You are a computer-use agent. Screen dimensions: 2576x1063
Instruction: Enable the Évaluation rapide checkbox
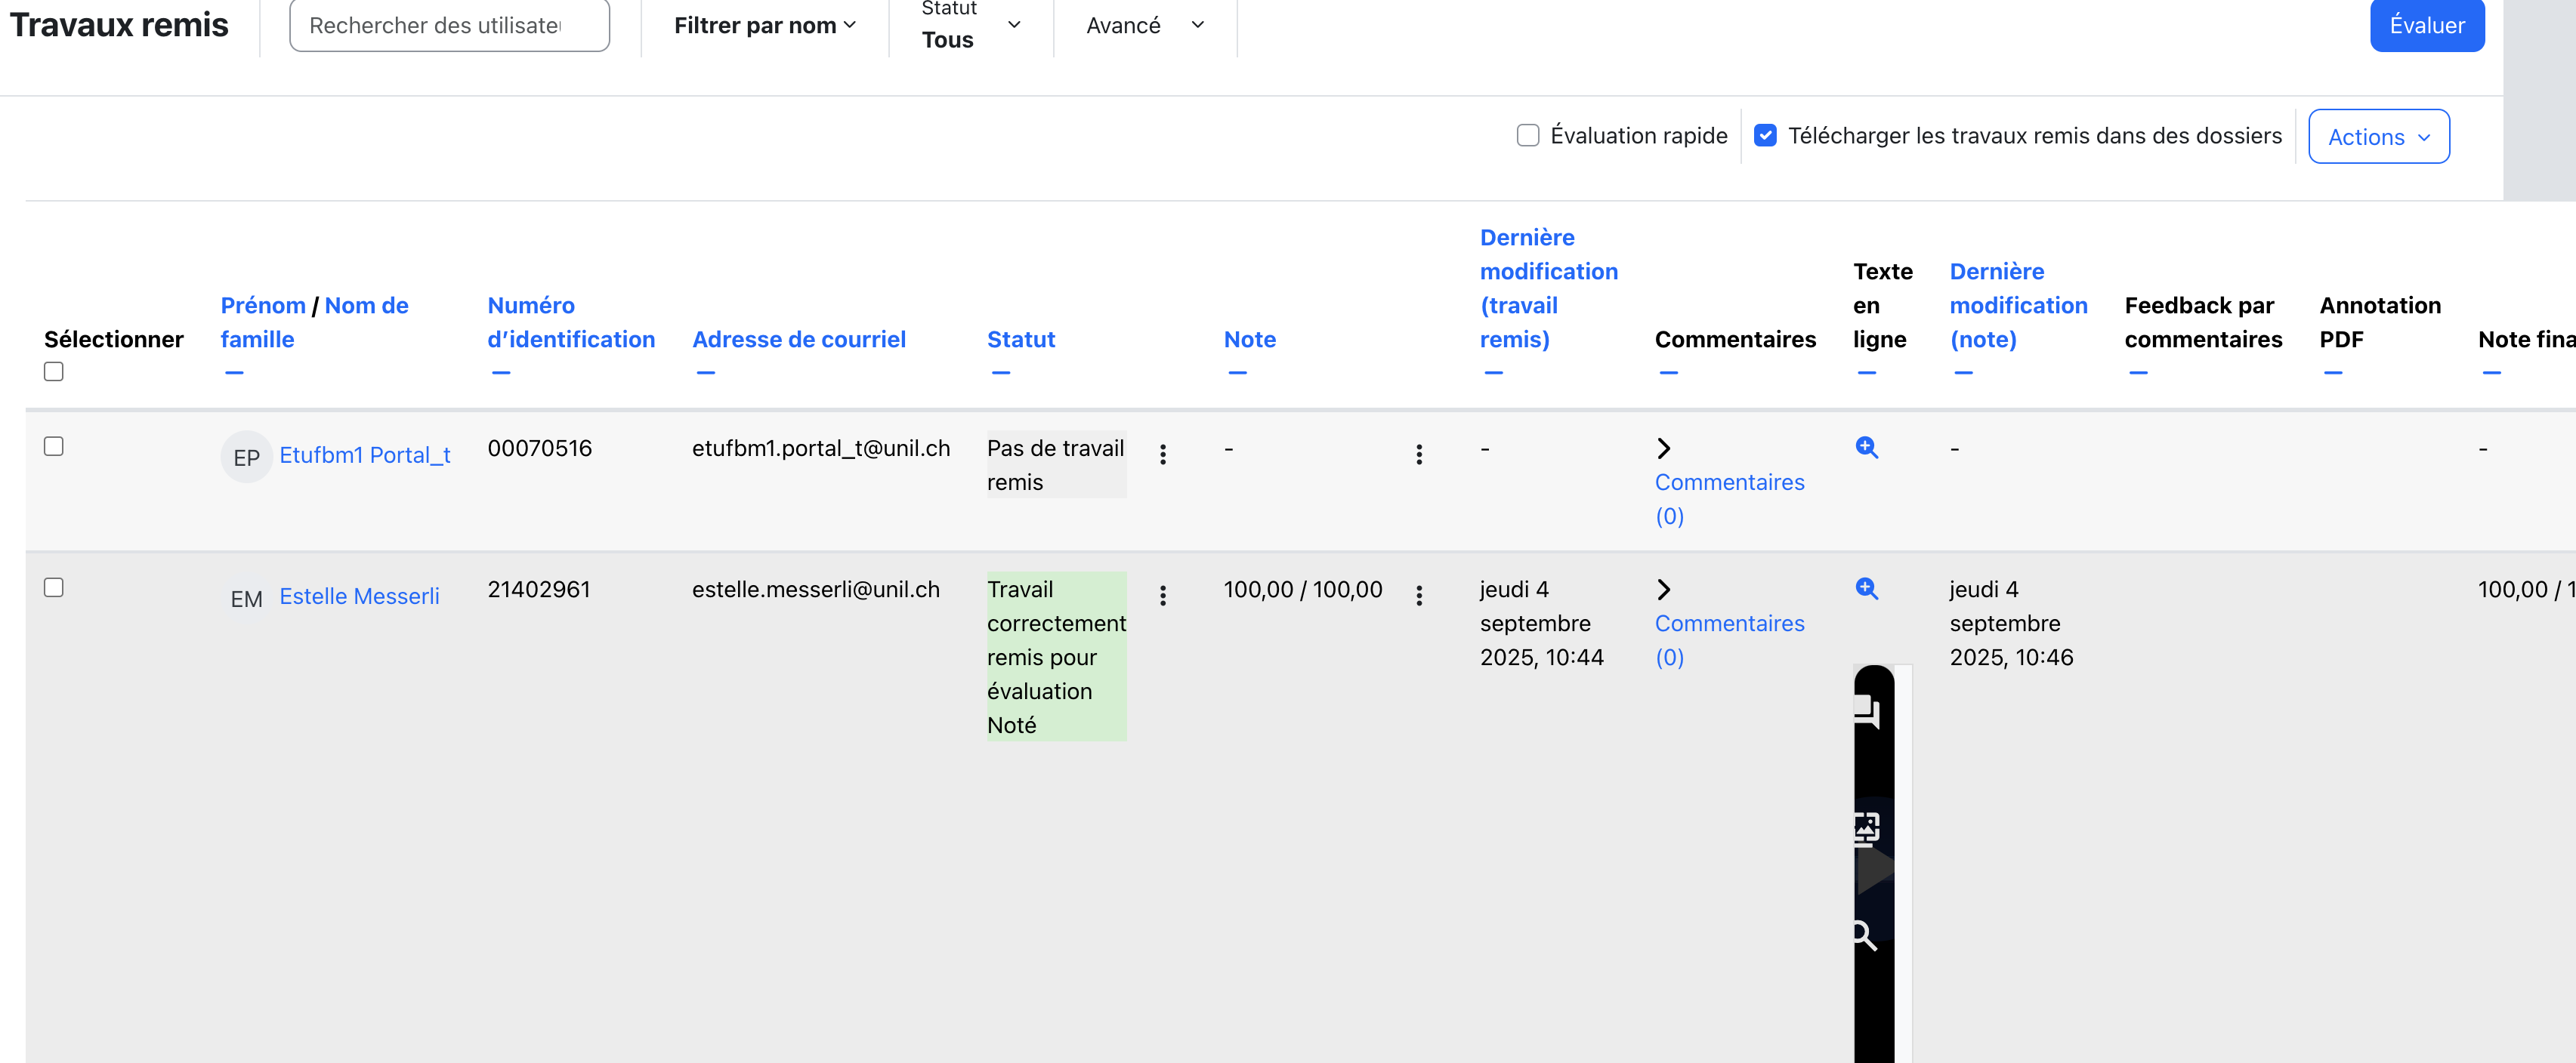point(1527,135)
